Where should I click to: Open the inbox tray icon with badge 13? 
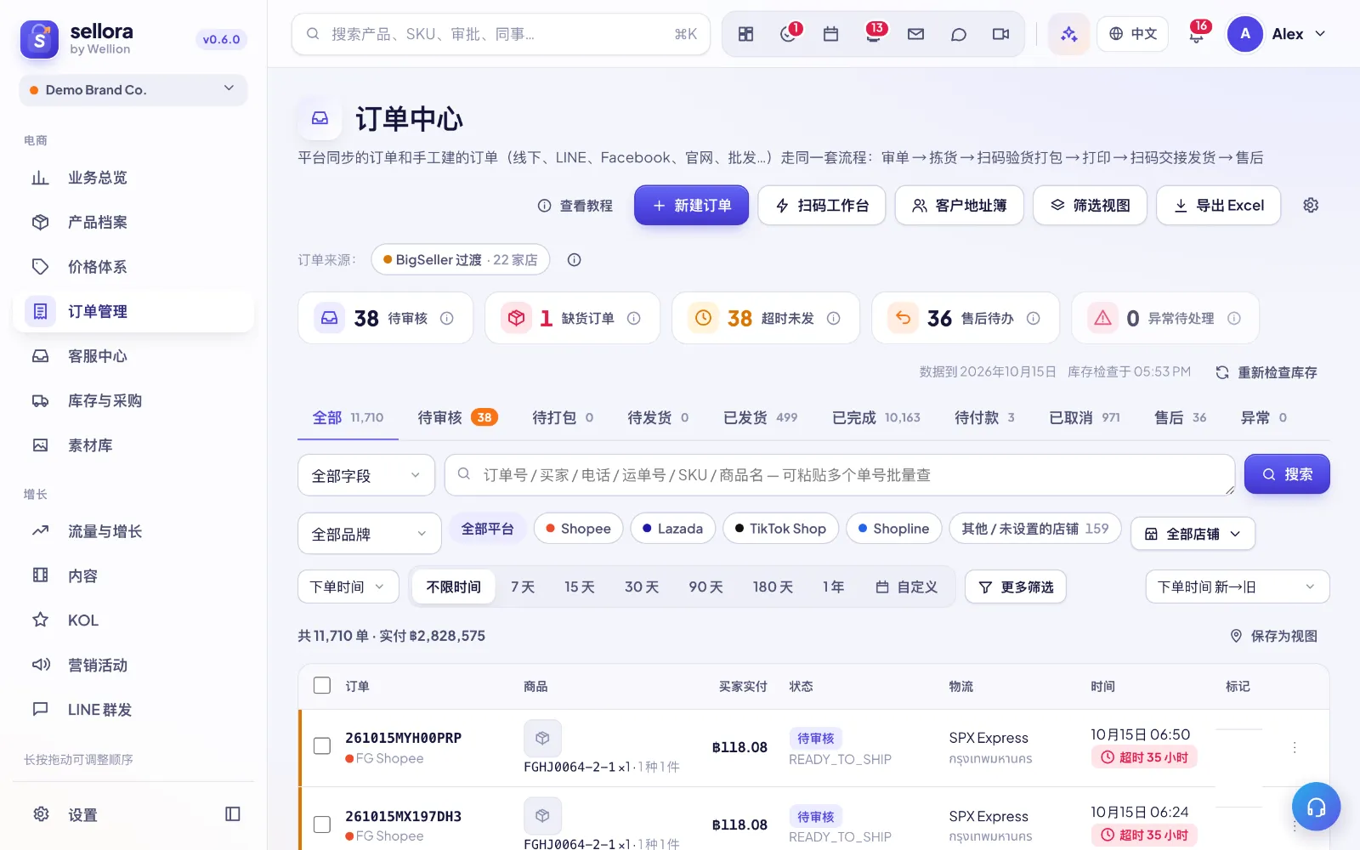(x=873, y=34)
